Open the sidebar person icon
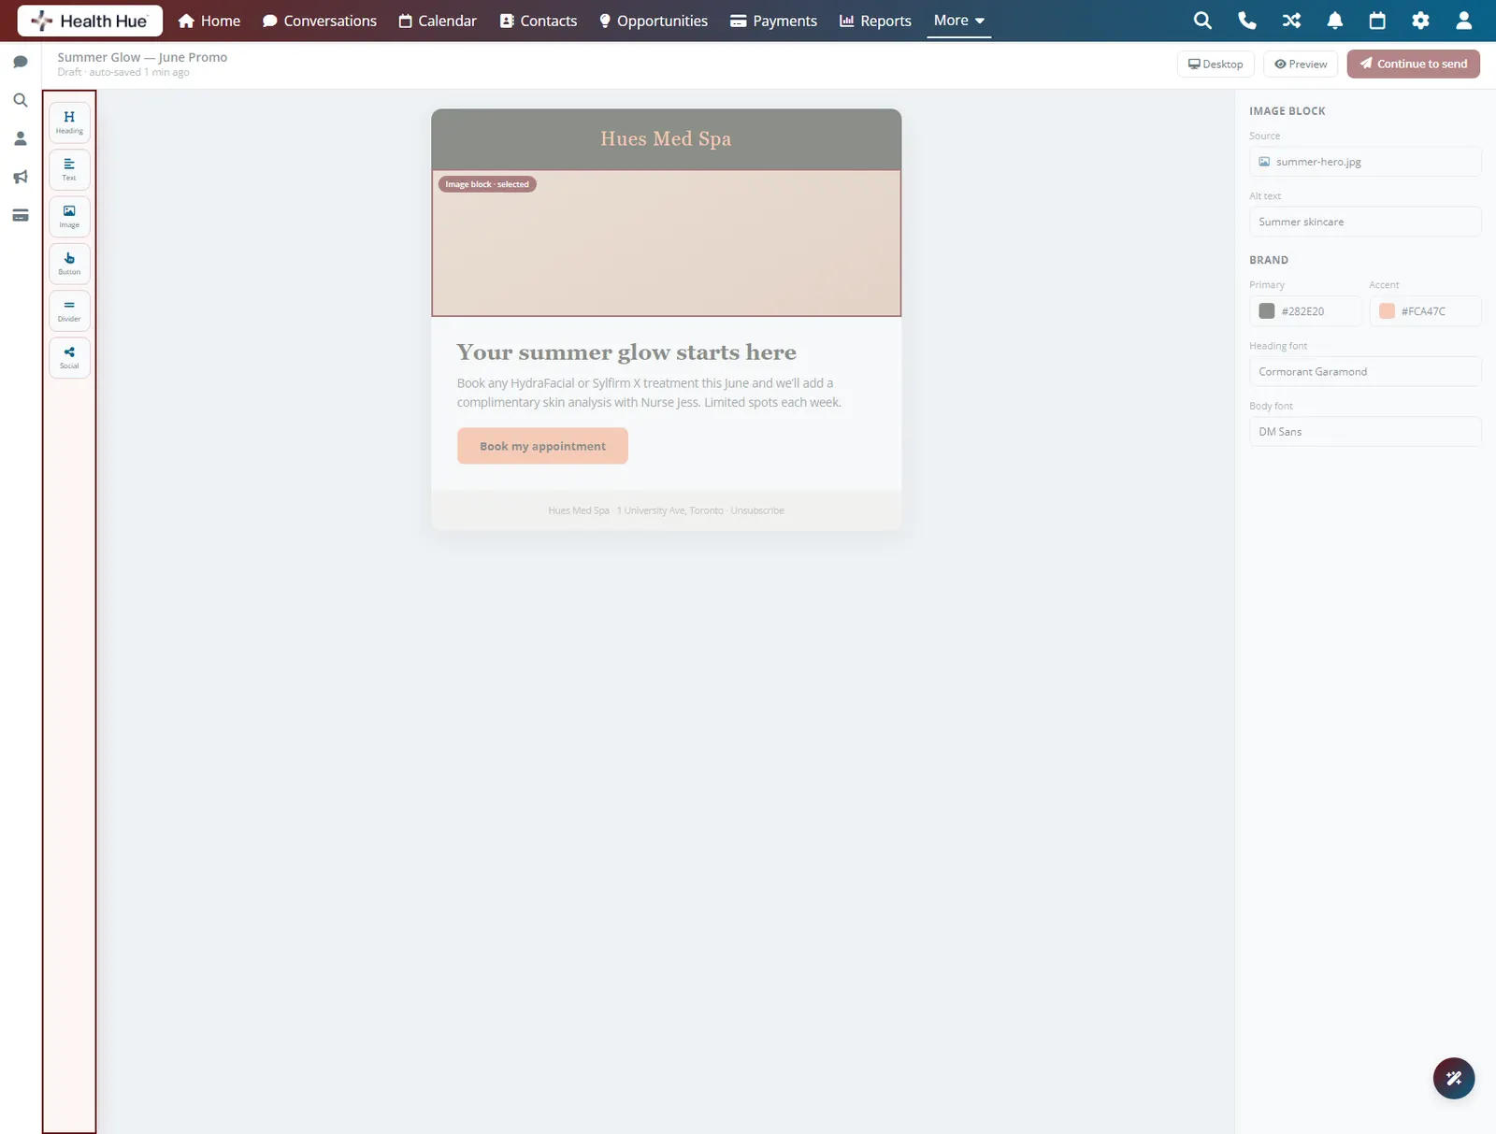Image resolution: width=1496 pixels, height=1134 pixels. coord(21,138)
